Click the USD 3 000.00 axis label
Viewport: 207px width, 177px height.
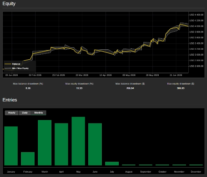pyautogui.click(x=196, y=55)
